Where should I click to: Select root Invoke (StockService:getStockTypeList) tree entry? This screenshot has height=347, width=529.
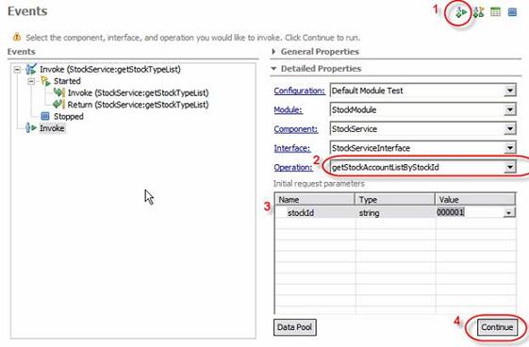[110, 70]
